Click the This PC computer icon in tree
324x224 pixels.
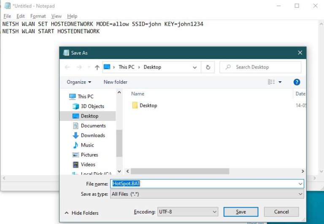point(72,96)
